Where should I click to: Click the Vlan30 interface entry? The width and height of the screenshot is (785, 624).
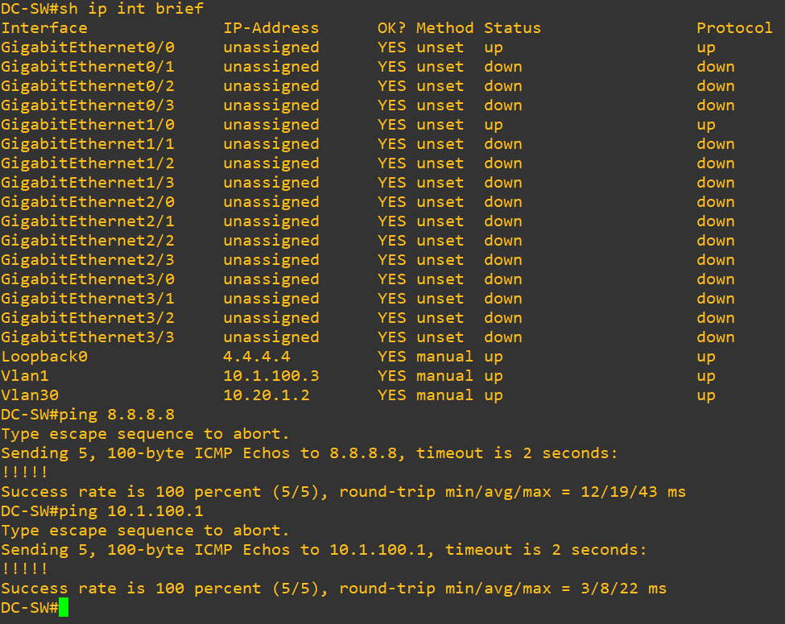[x=34, y=395]
